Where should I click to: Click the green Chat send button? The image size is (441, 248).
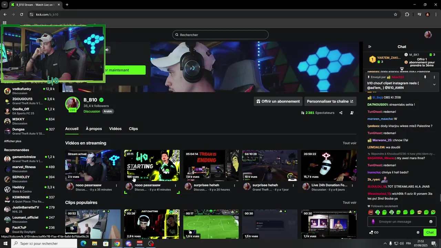[x=430, y=232]
